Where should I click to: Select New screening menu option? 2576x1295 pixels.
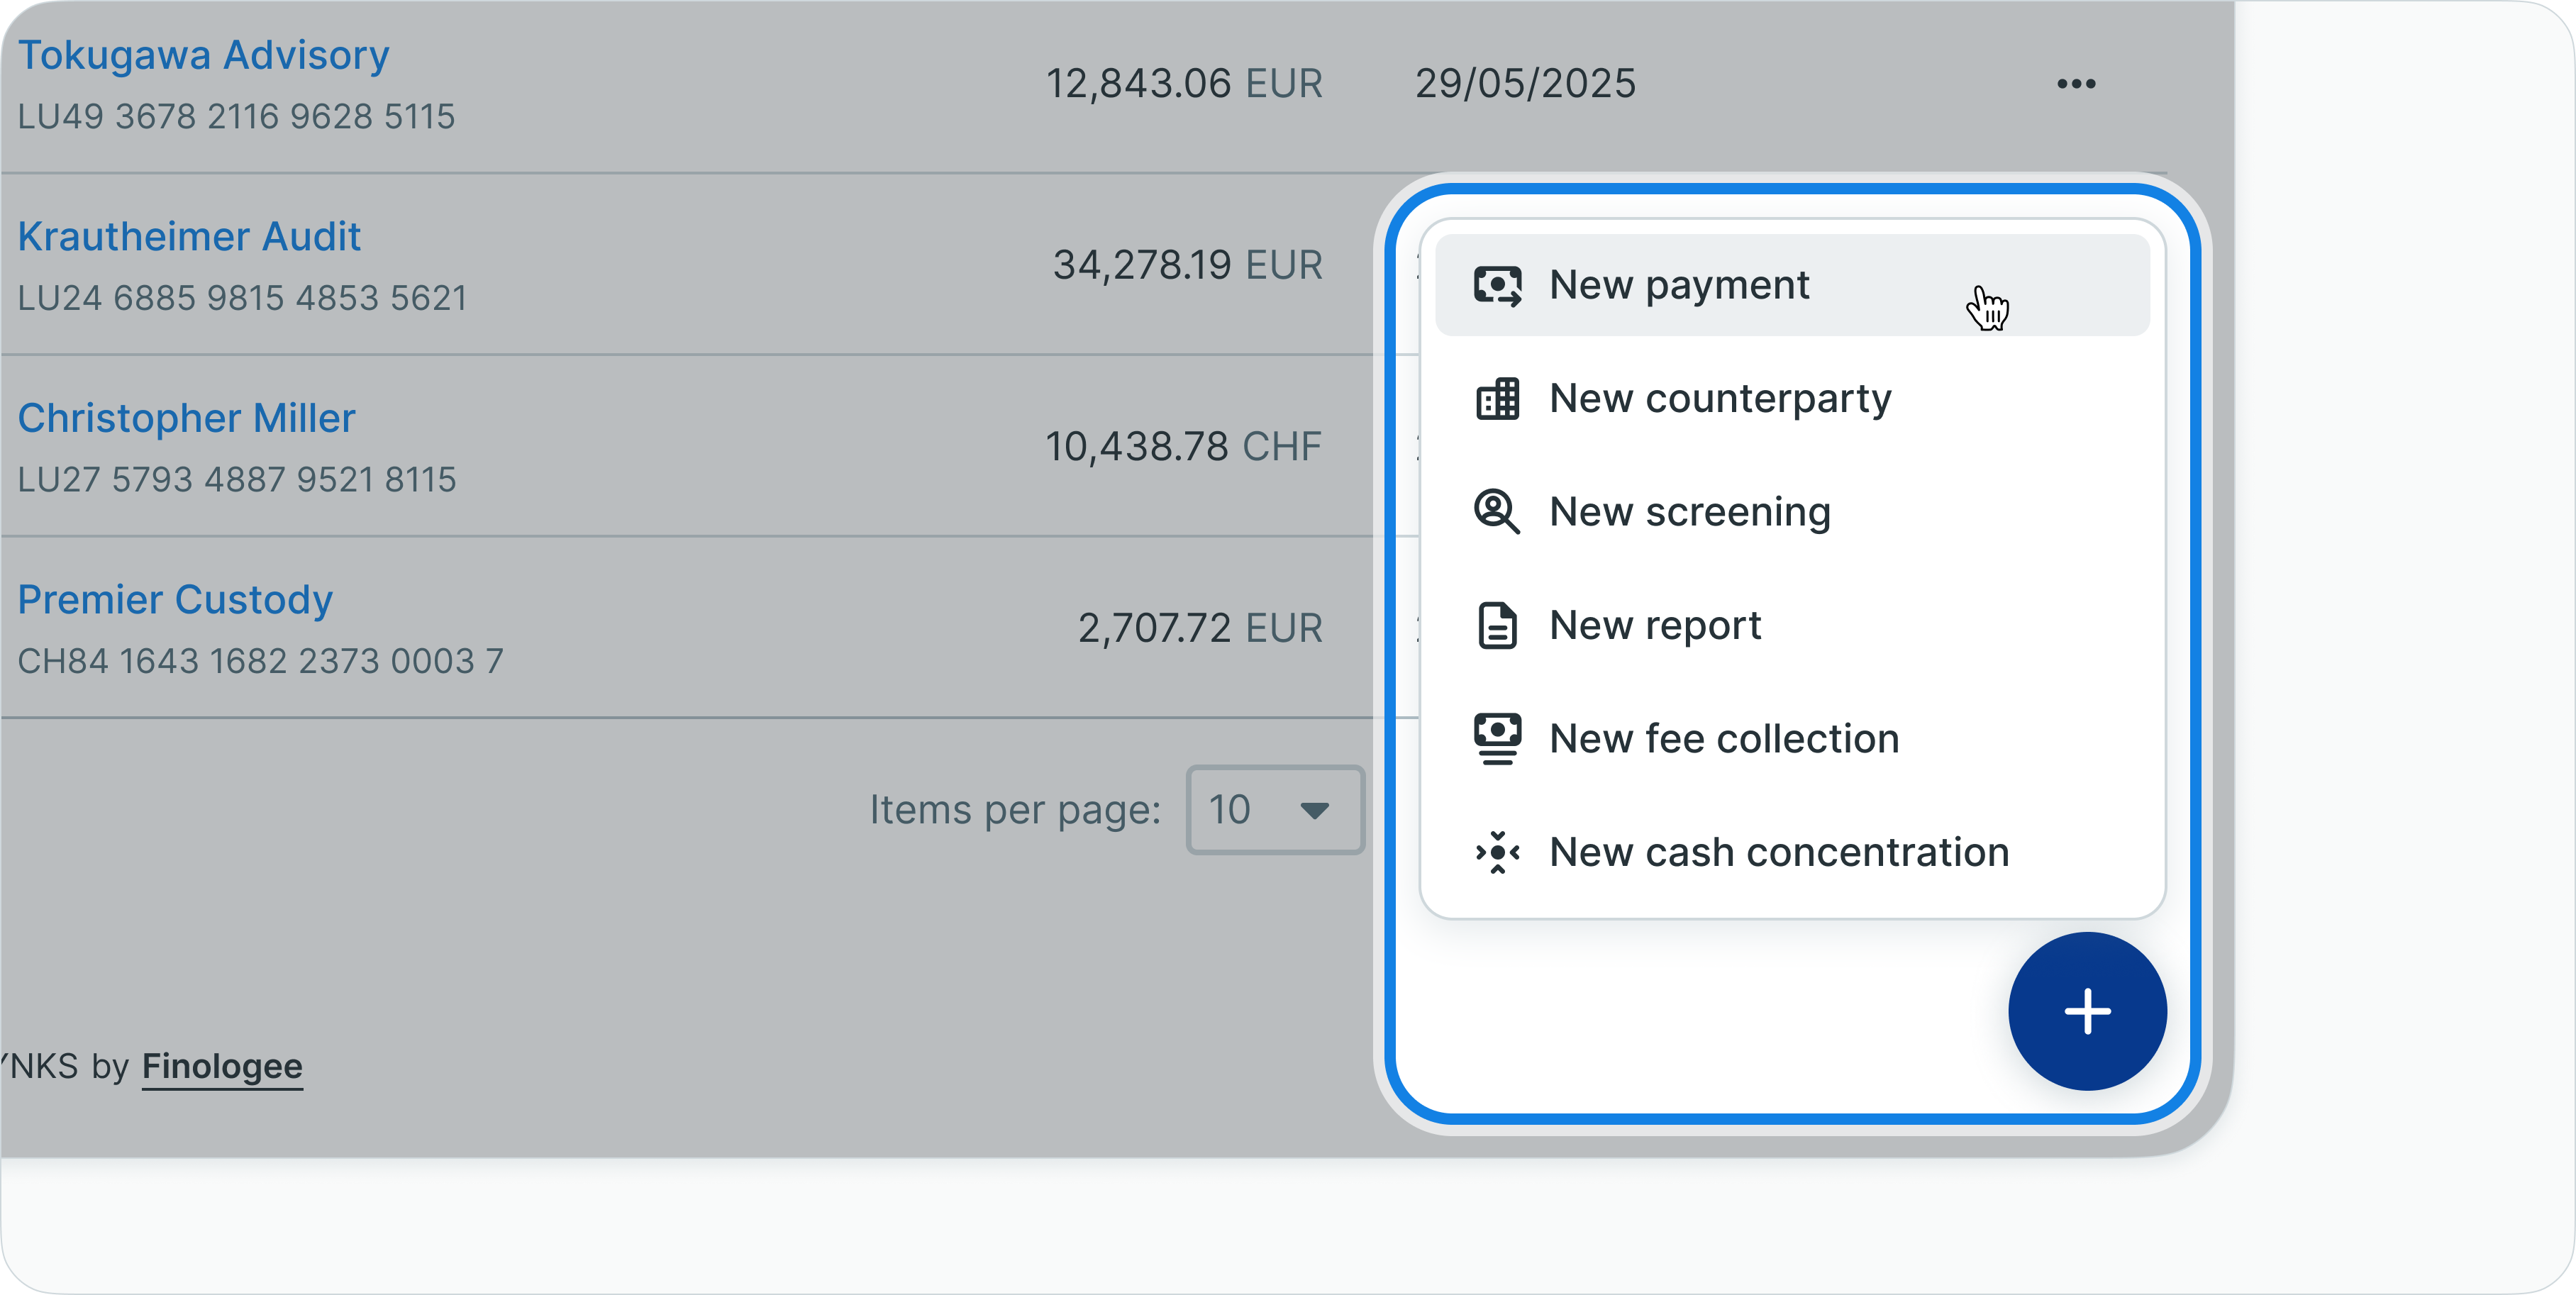click(x=1690, y=512)
